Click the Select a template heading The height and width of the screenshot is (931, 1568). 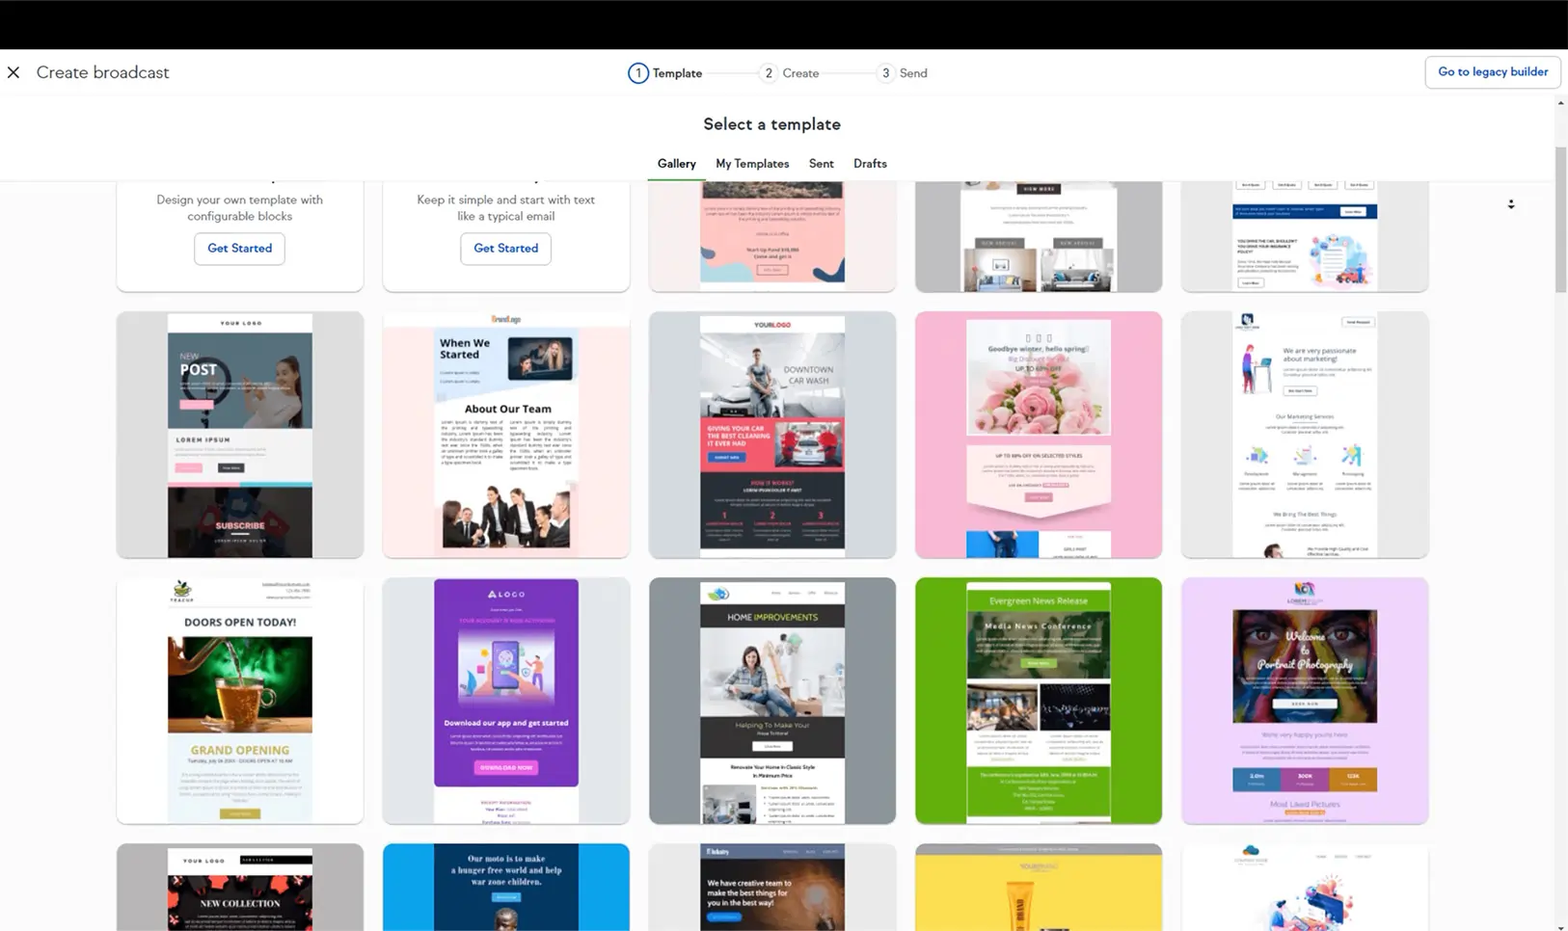pyautogui.click(x=771, y=124)
